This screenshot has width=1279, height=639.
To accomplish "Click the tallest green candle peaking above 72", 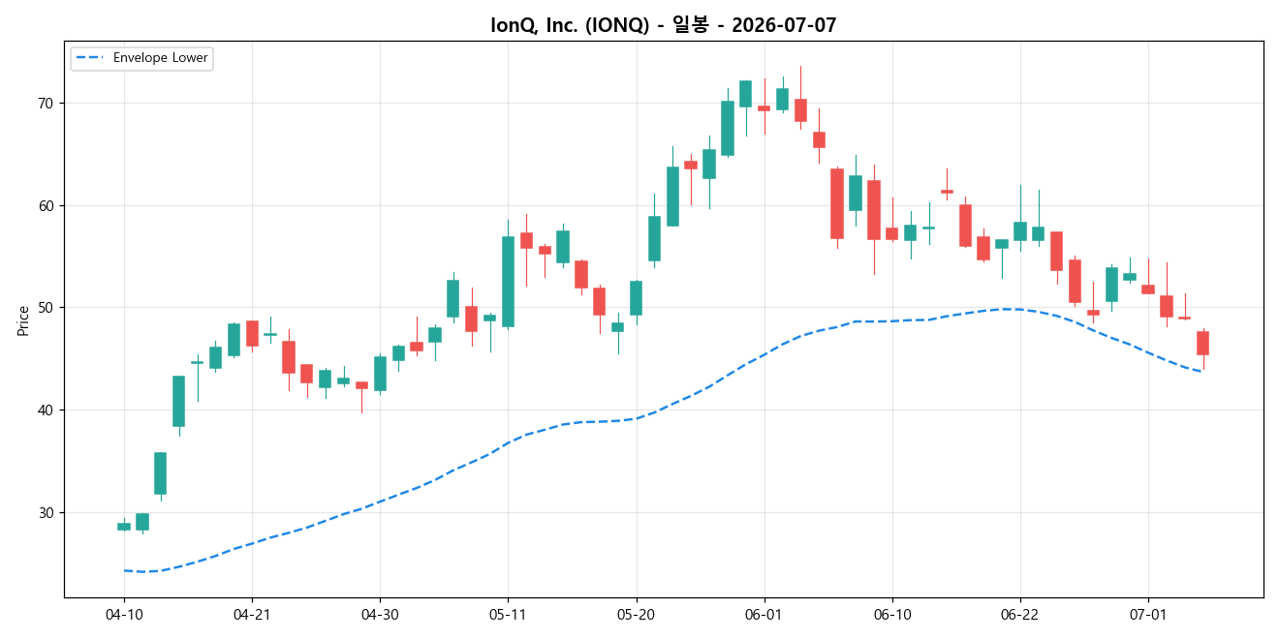I will point(745,94).
